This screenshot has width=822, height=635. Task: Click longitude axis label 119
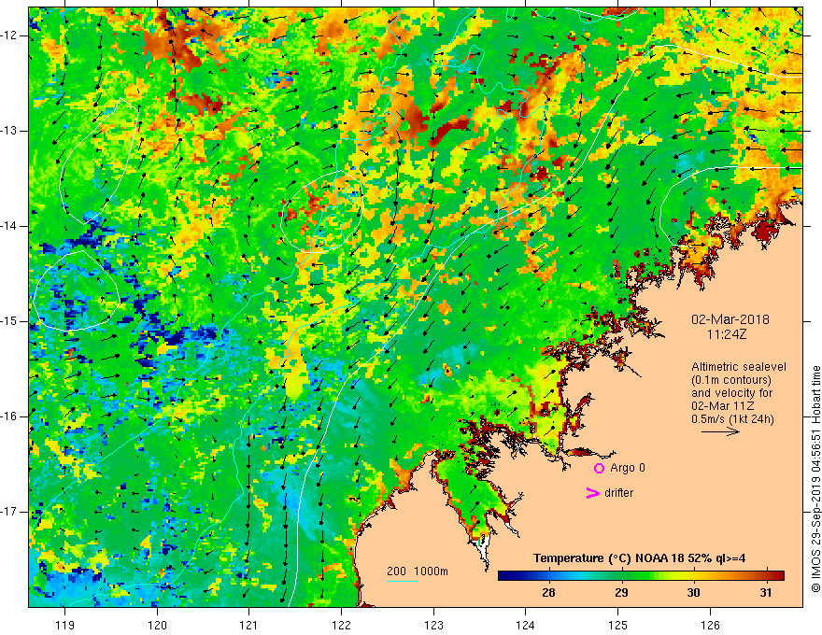[x=65, y=626]
